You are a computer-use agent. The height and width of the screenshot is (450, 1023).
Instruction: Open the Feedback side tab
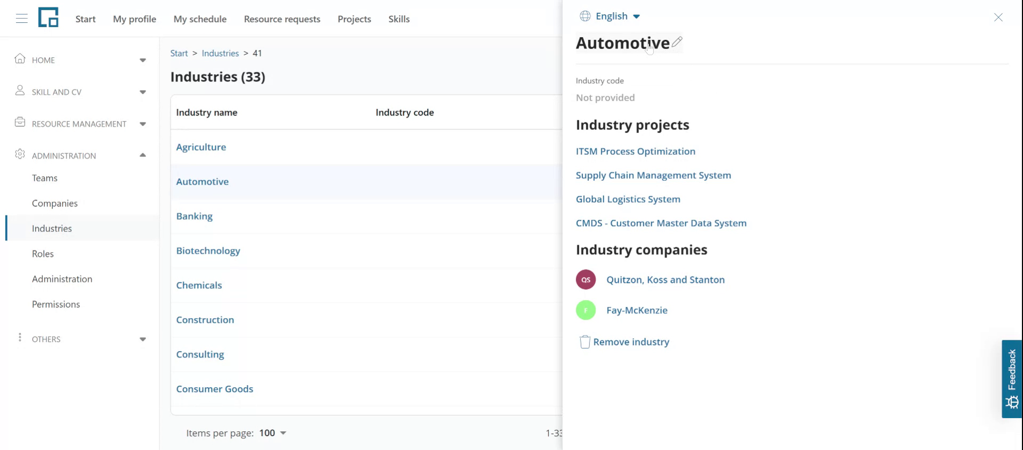1012,379
